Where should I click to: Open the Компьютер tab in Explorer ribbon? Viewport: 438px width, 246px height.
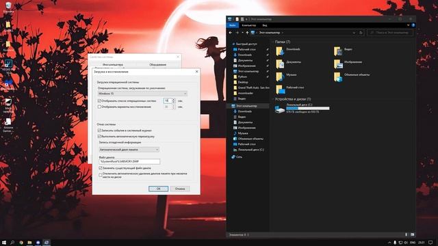tap(248, 25)
